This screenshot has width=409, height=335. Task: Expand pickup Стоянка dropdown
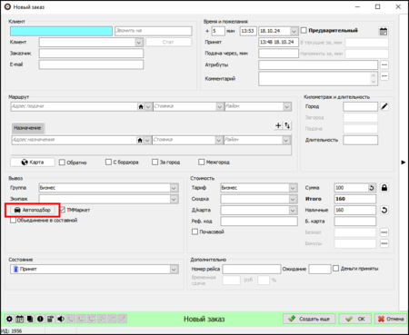coord(220,106)
